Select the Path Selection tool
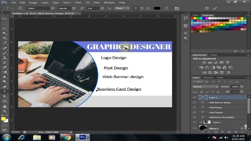The image size is (251, 141). [x=5, y=96]
